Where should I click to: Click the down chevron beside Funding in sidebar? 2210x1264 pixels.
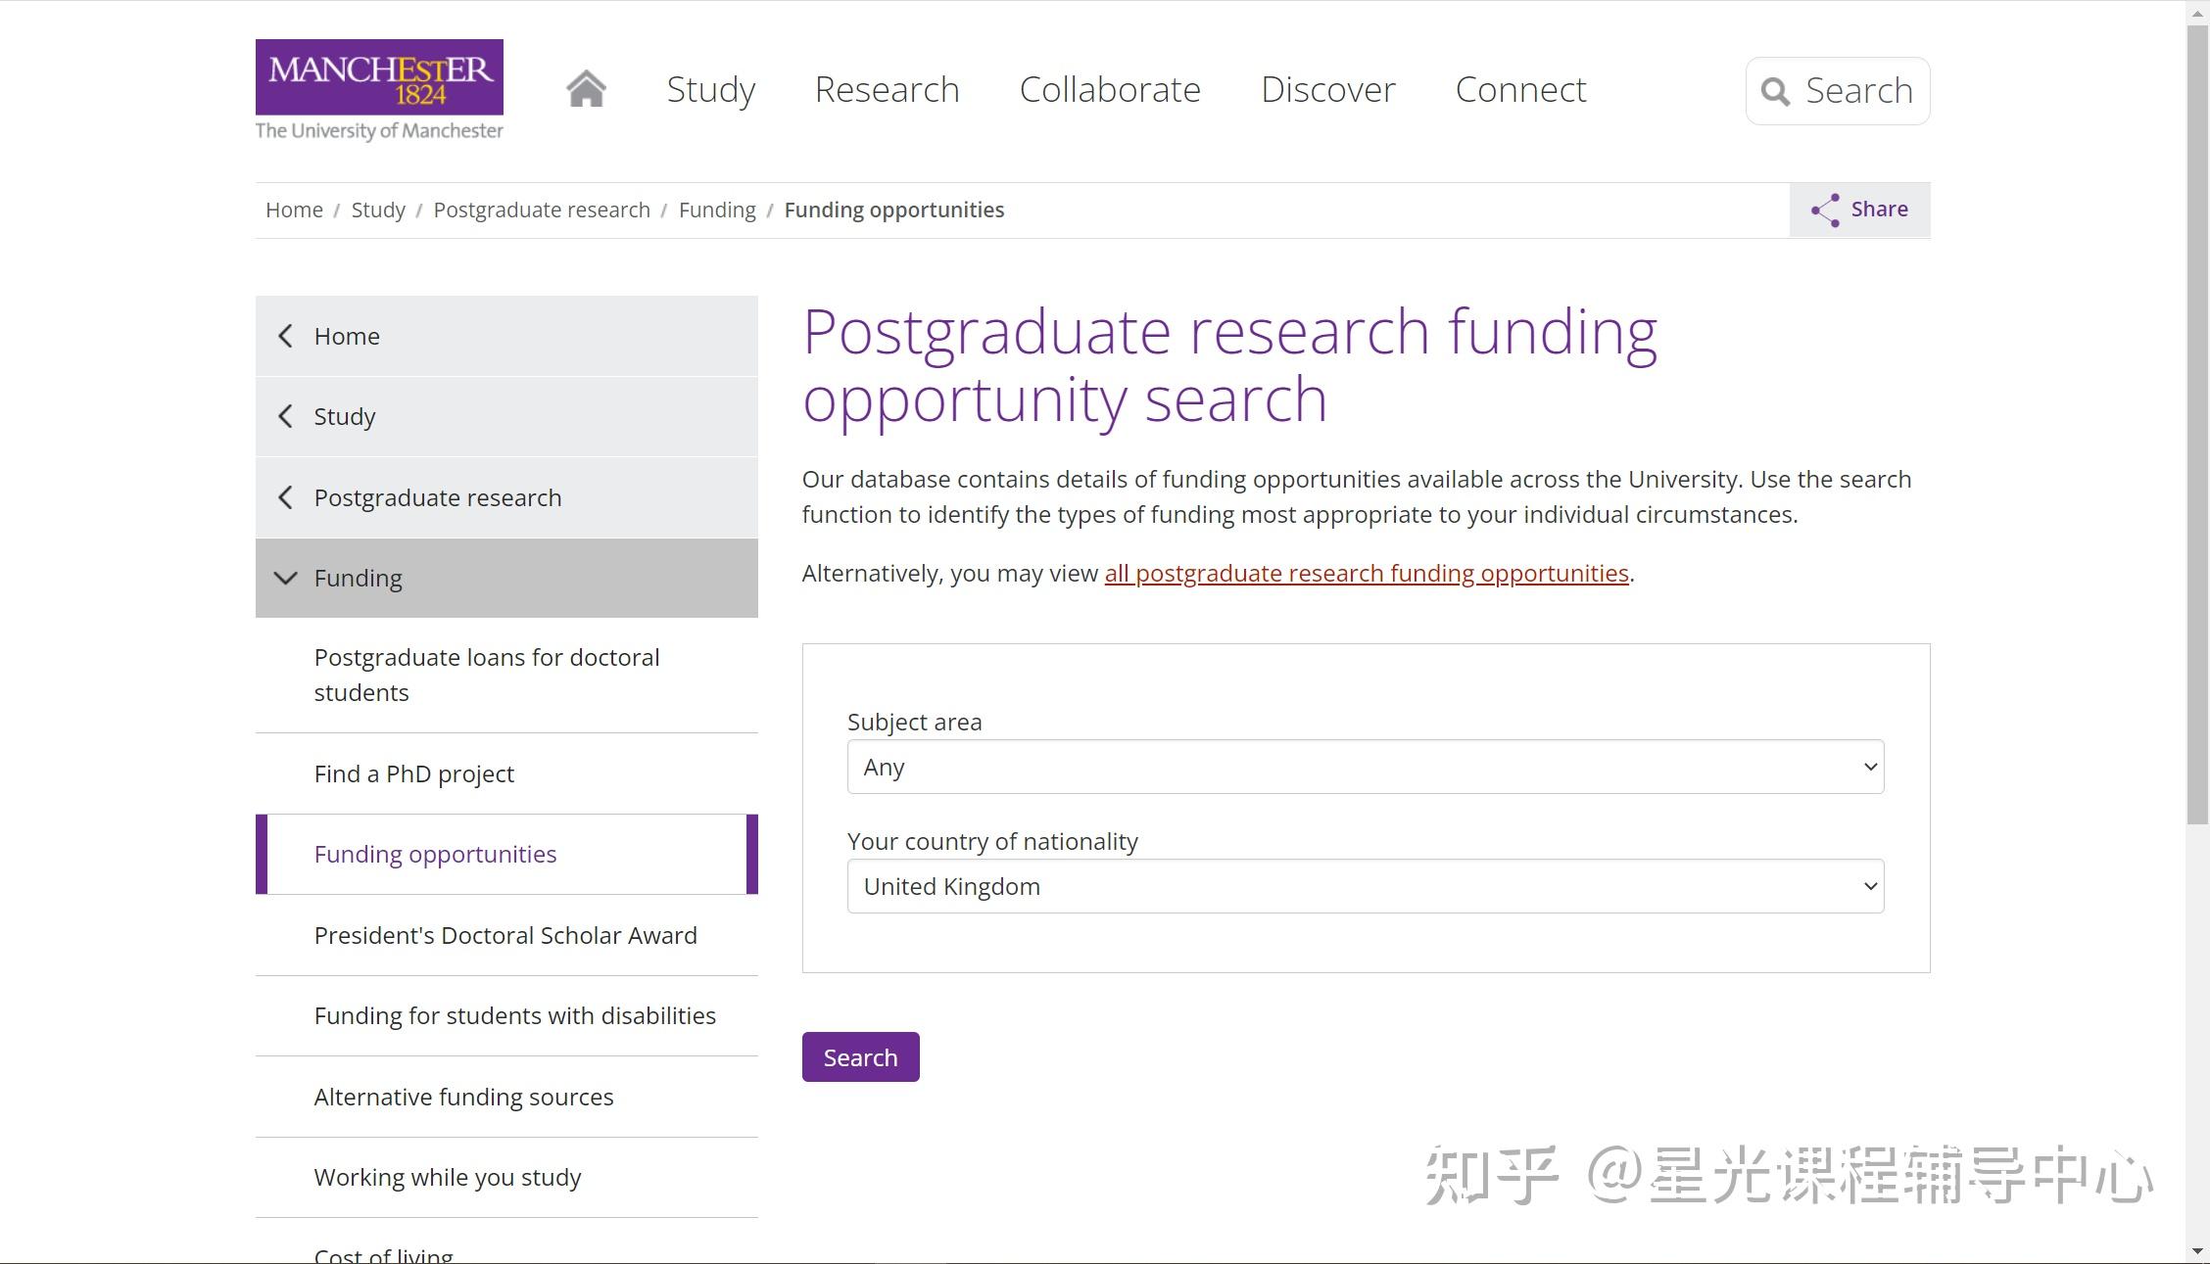coord(285,578)
